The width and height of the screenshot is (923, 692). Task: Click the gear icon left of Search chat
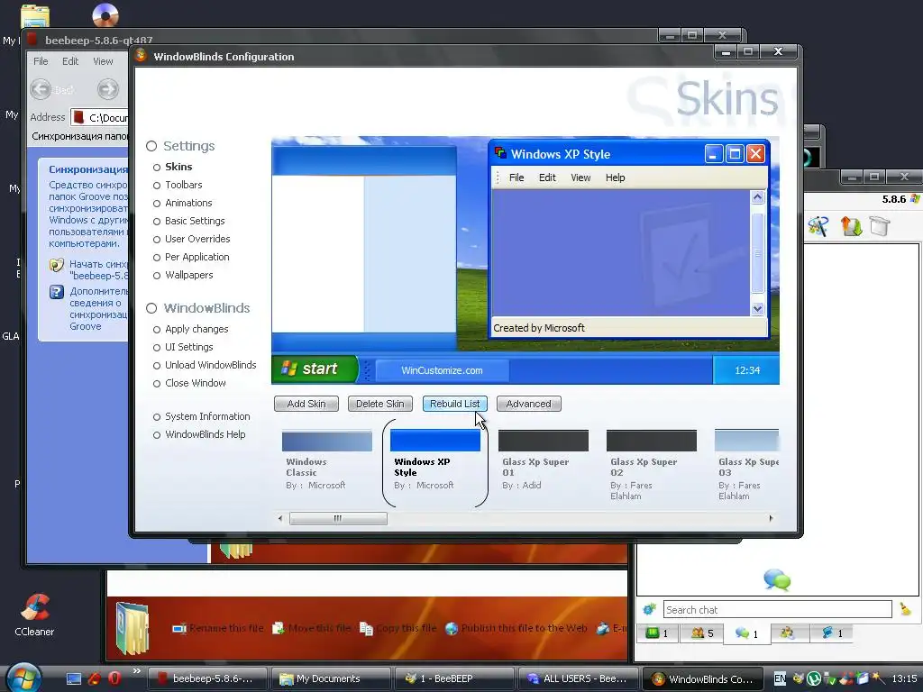pyautogui.click(x=649, y=610)
